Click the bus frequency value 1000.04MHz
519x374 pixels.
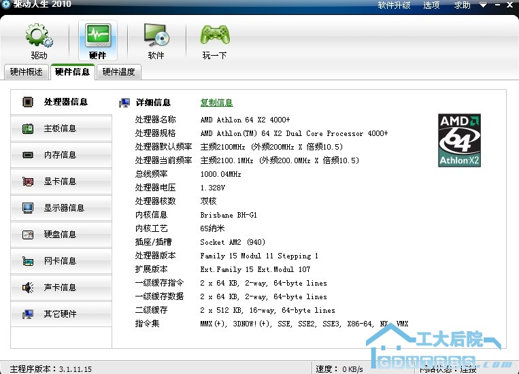221,175
